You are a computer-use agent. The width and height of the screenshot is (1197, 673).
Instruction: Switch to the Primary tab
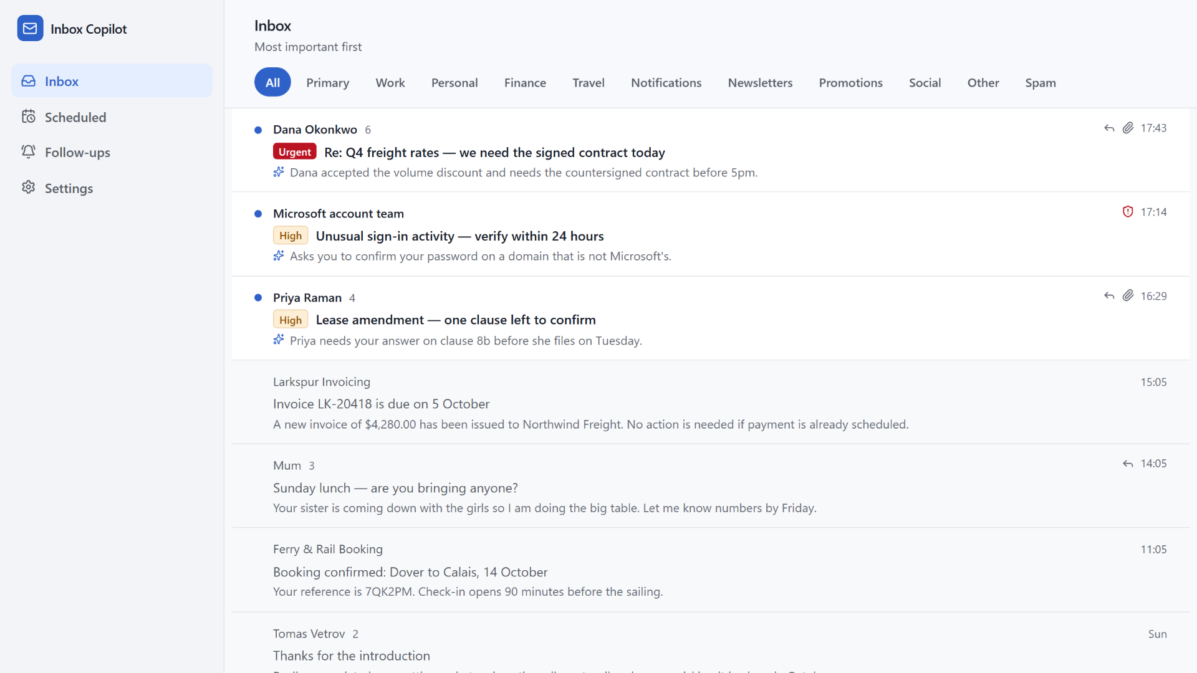tap(327, 82)
